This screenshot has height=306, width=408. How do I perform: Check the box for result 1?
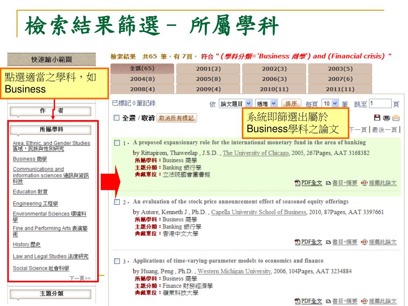(117, 143)
